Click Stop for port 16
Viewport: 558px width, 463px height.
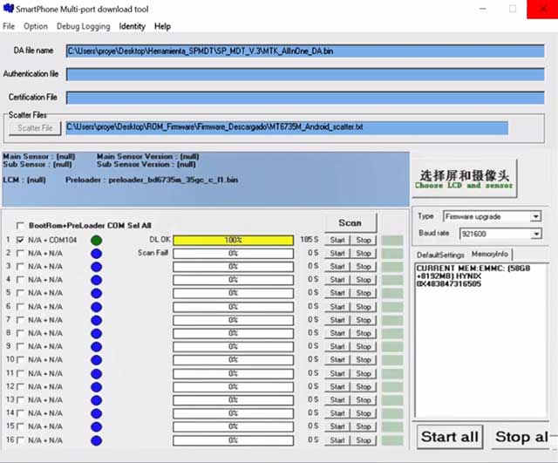pos(364,440)
